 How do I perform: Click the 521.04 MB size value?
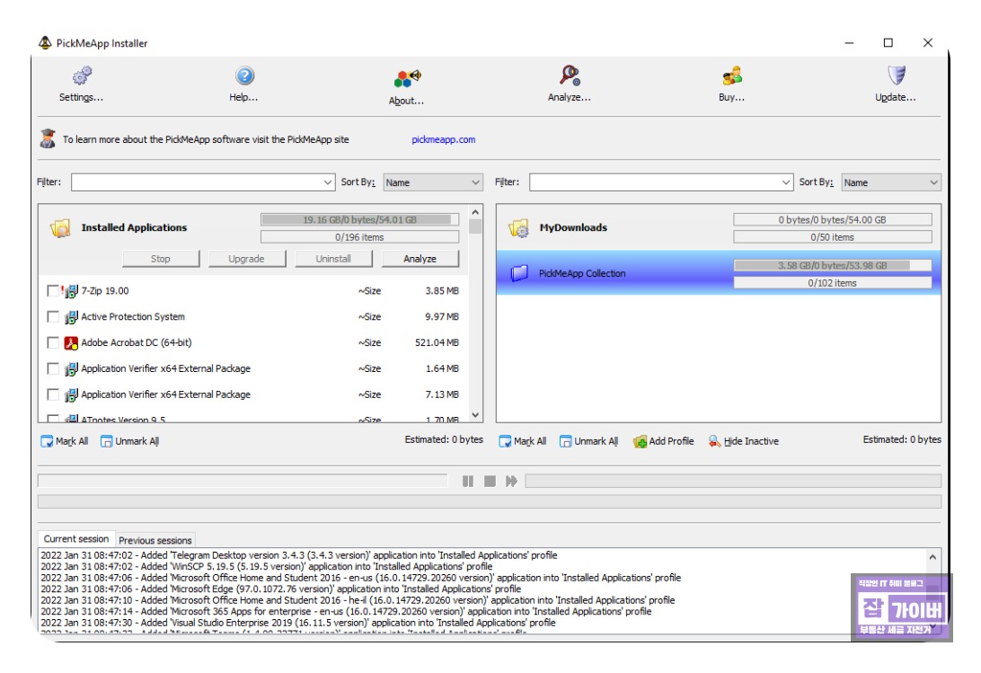point(437,343)
